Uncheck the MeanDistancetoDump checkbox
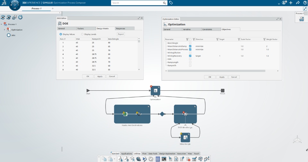 pyautogui.click(x=190, y=46)
